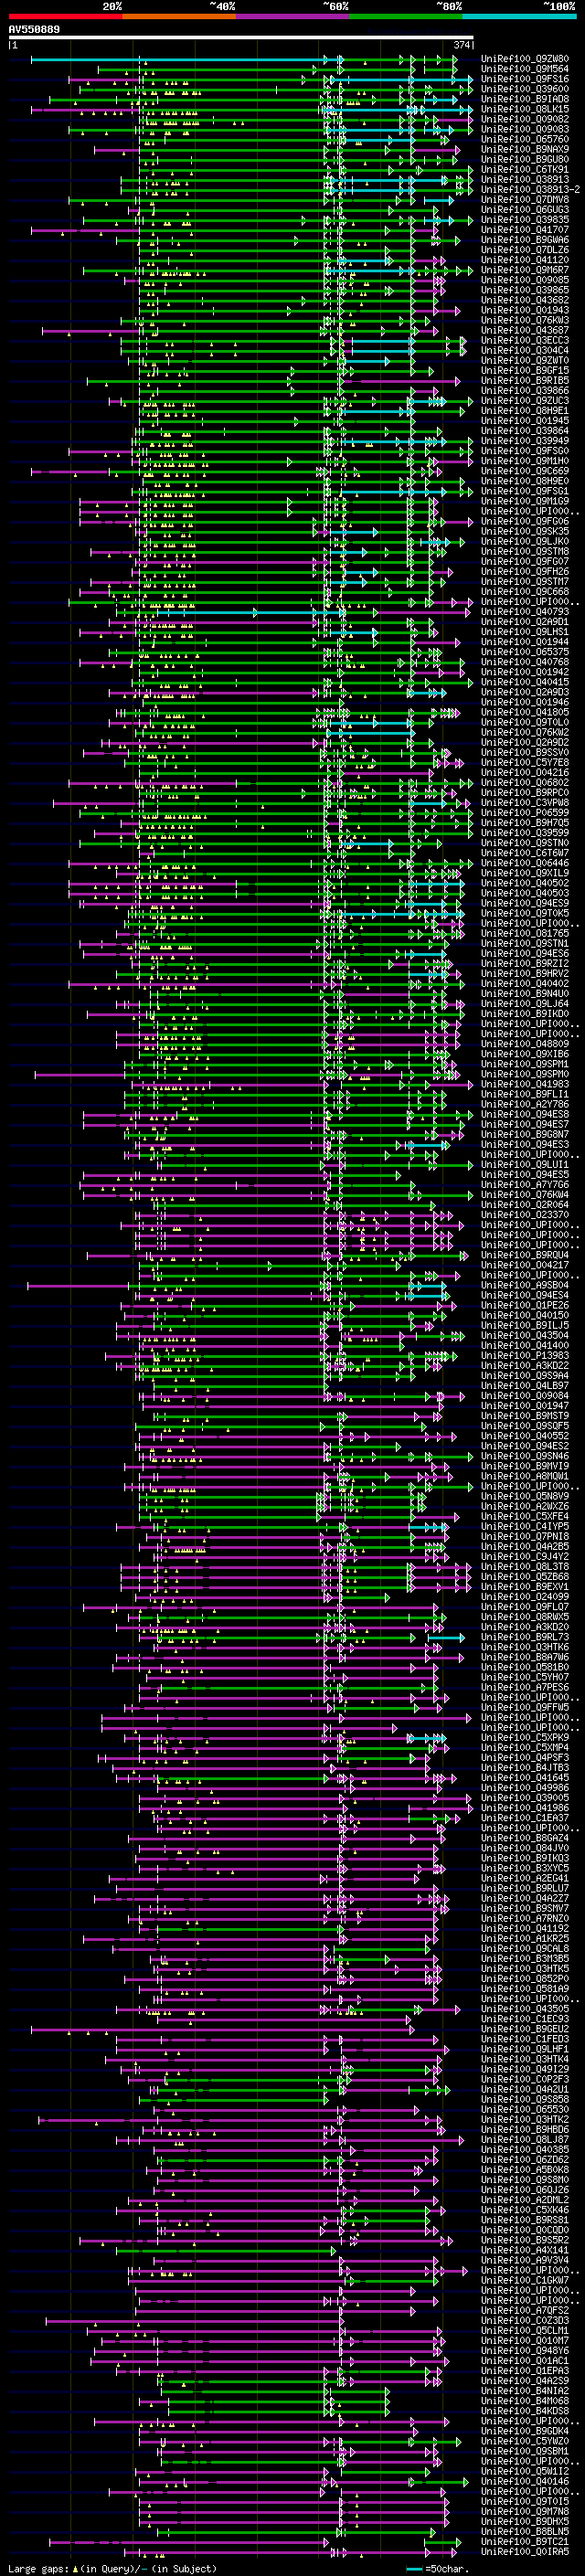The width and height of the screenshot is (585, 2576).
Task: Click the orange ~40% identity legend bar
Action: (x=179, y=17)
